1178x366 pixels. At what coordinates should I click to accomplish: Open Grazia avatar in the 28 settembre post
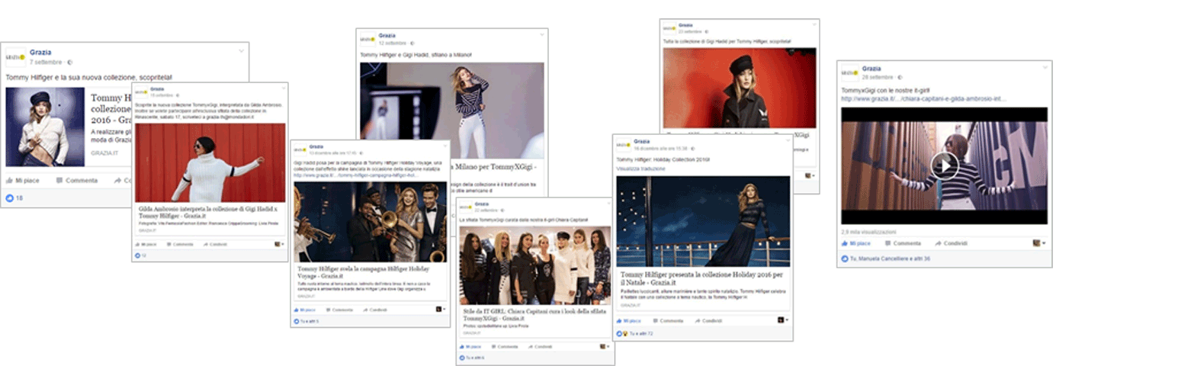850,72
